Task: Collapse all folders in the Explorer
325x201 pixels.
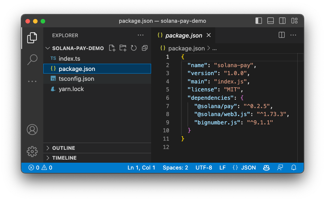Action: tap(145, 48)
